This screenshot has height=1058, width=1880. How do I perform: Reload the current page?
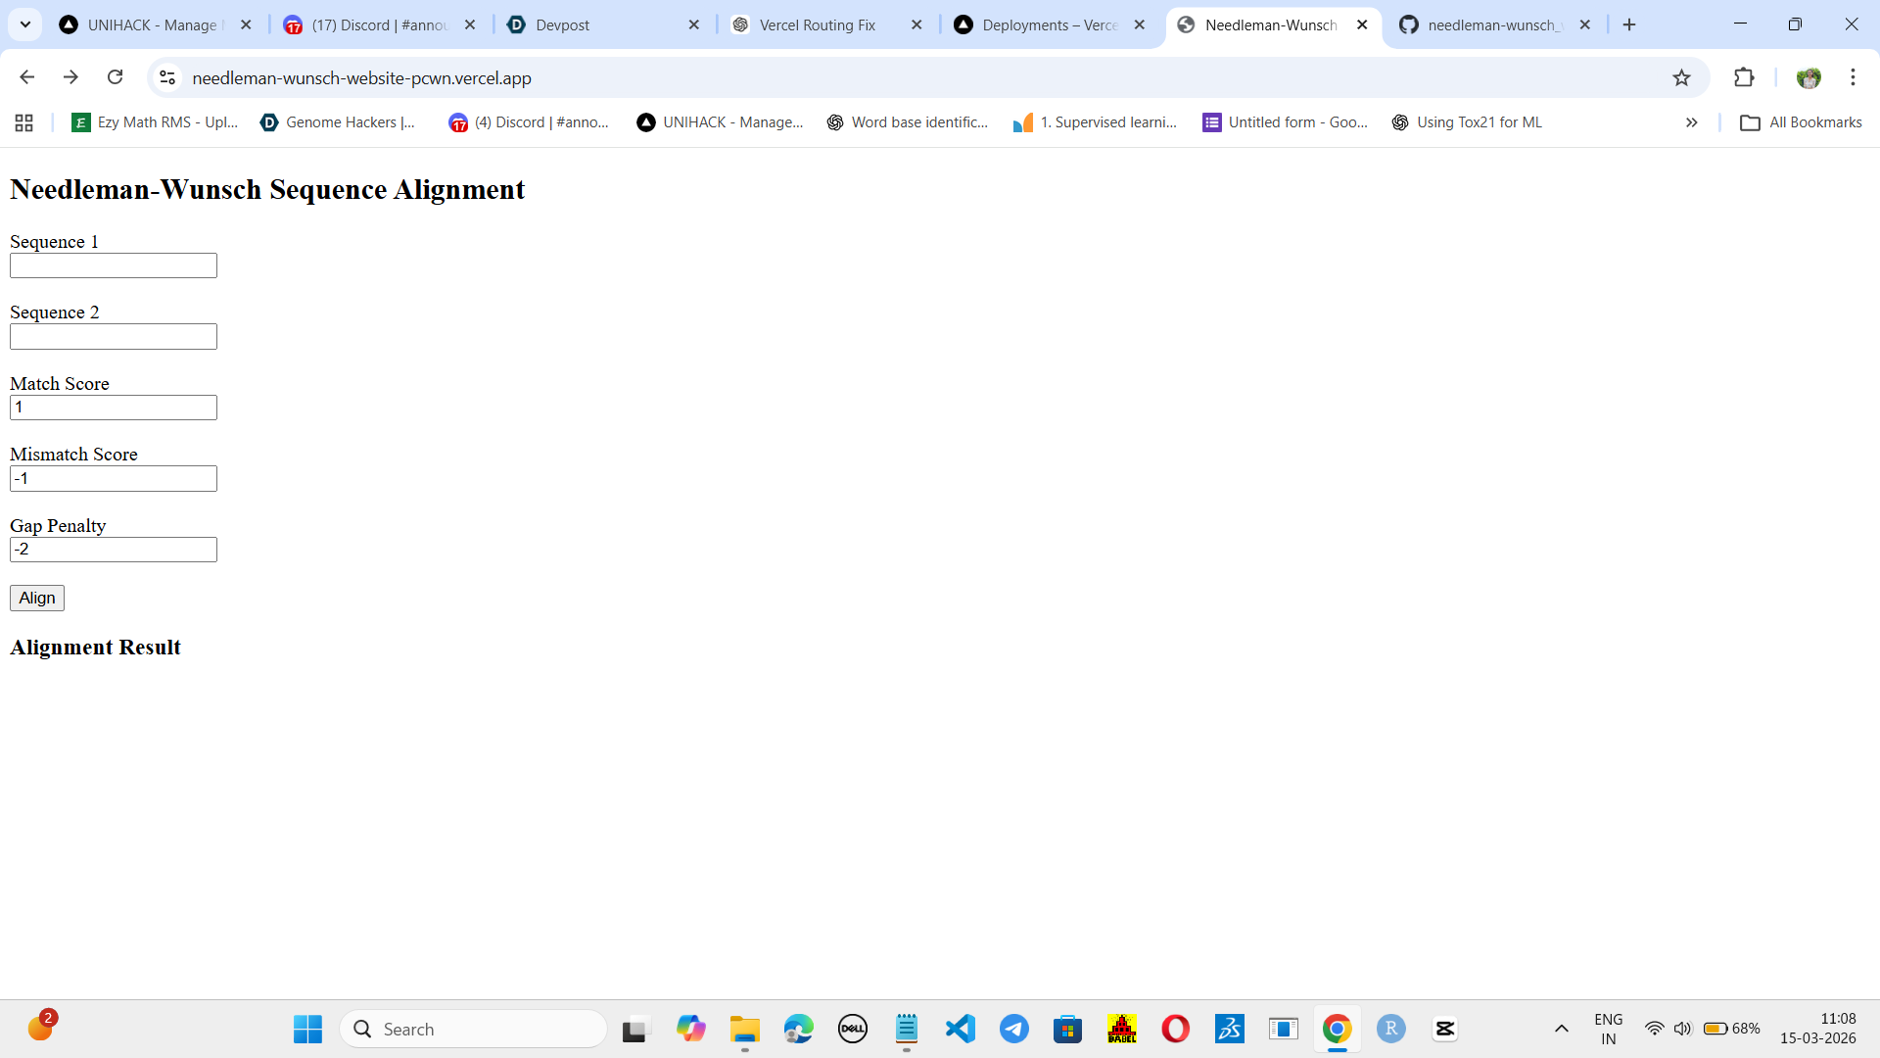tap(115, 77)
